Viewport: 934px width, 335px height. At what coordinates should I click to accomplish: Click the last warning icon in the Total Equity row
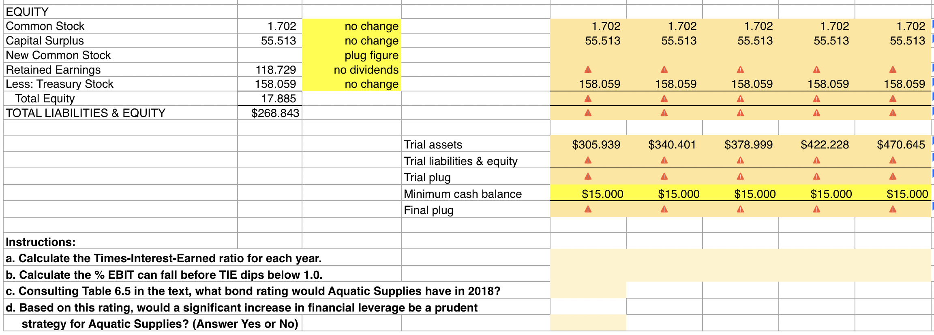(893, 99)
